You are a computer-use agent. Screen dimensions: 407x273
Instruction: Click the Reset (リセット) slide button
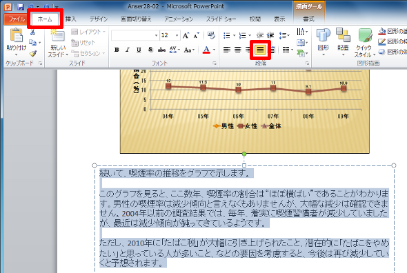[x=83, y=43]
